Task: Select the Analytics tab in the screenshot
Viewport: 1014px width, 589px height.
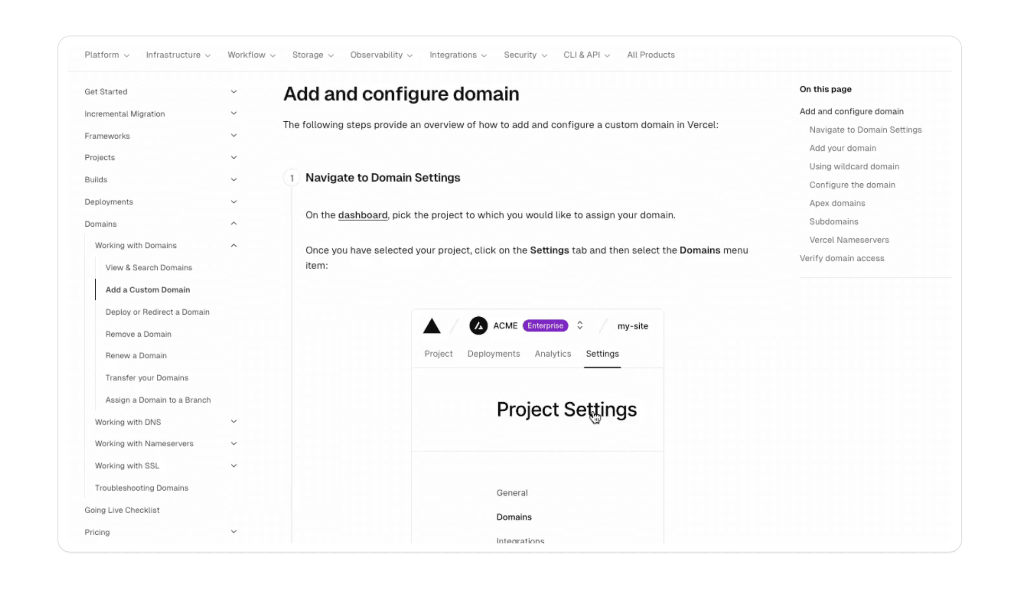Action: click(553, 353)
